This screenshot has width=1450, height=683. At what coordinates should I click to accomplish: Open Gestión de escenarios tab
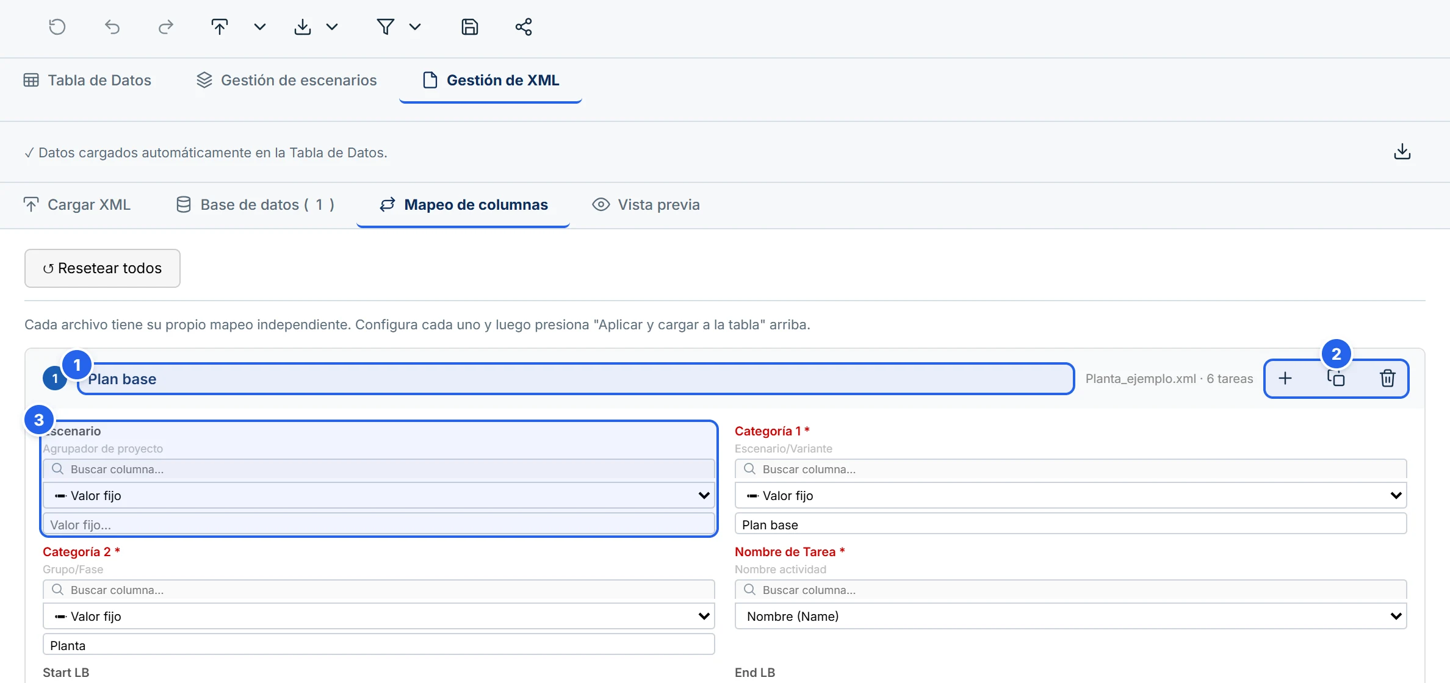coord(287,80)
